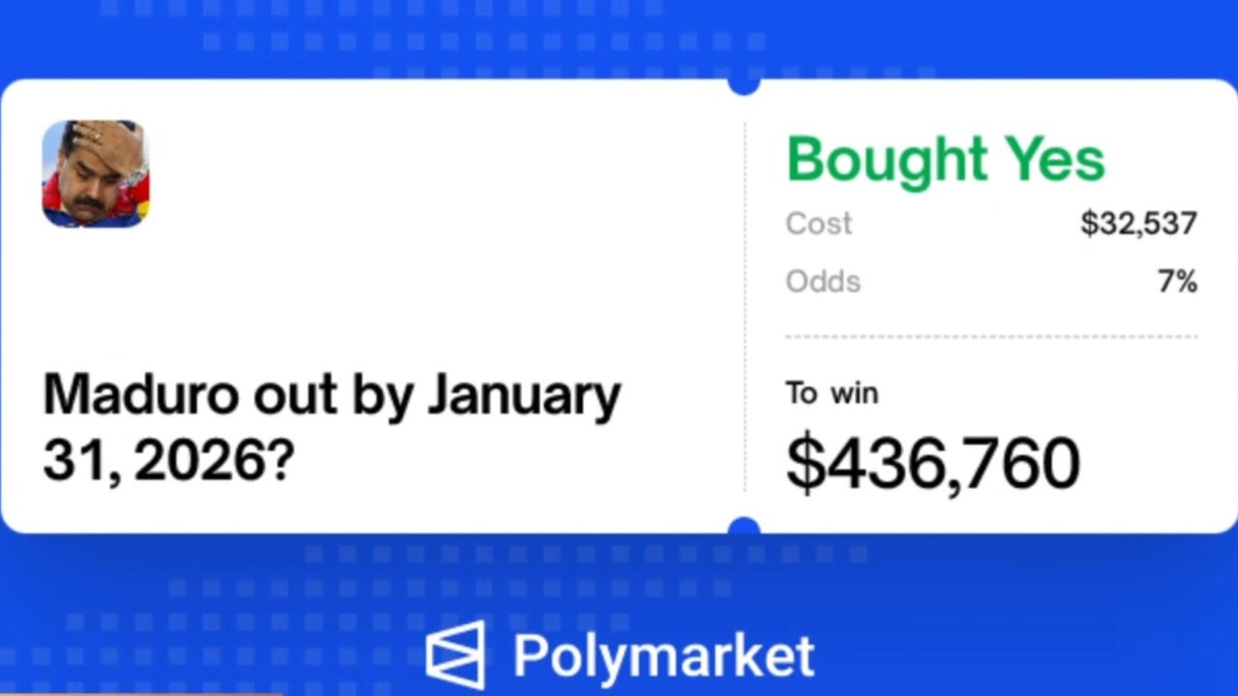Click the Maduro market thumbnail image
The height and width of the screenshot is (696, 1238).
point(95,174)
